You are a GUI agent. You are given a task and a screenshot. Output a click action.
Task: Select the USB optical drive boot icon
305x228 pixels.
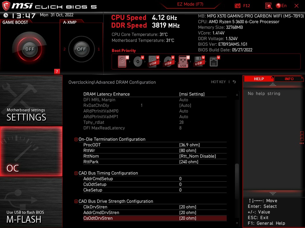(x=169, y=61)
